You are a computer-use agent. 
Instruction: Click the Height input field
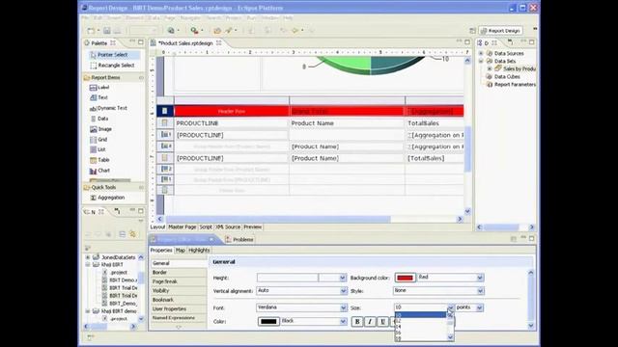click(x=288, y=278)
